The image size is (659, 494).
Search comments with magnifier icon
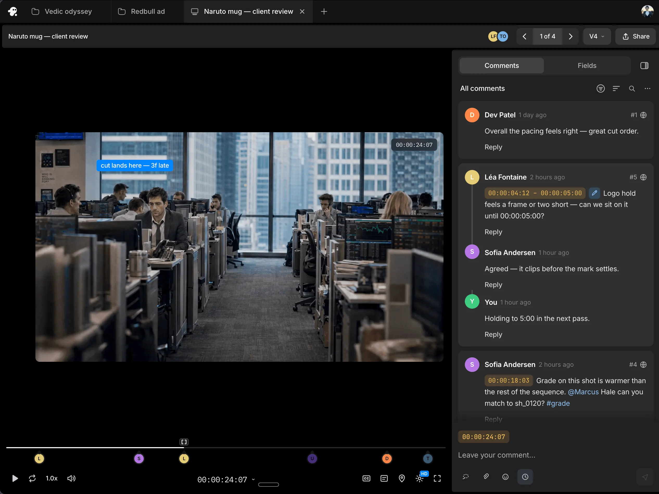(632, 88)
